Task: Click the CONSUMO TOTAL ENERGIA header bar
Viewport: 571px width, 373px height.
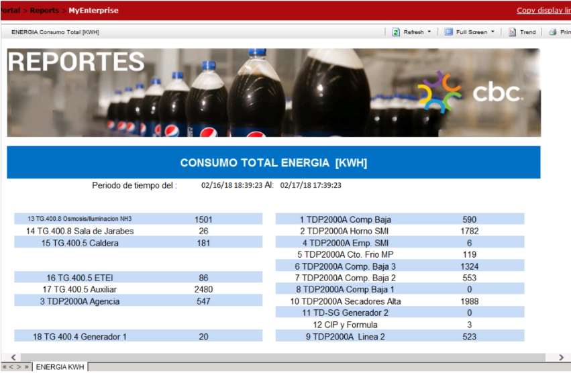Action: point(273,163)
